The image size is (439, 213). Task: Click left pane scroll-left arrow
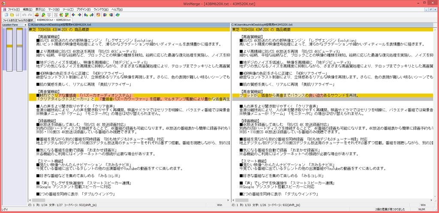coord(30,200)
